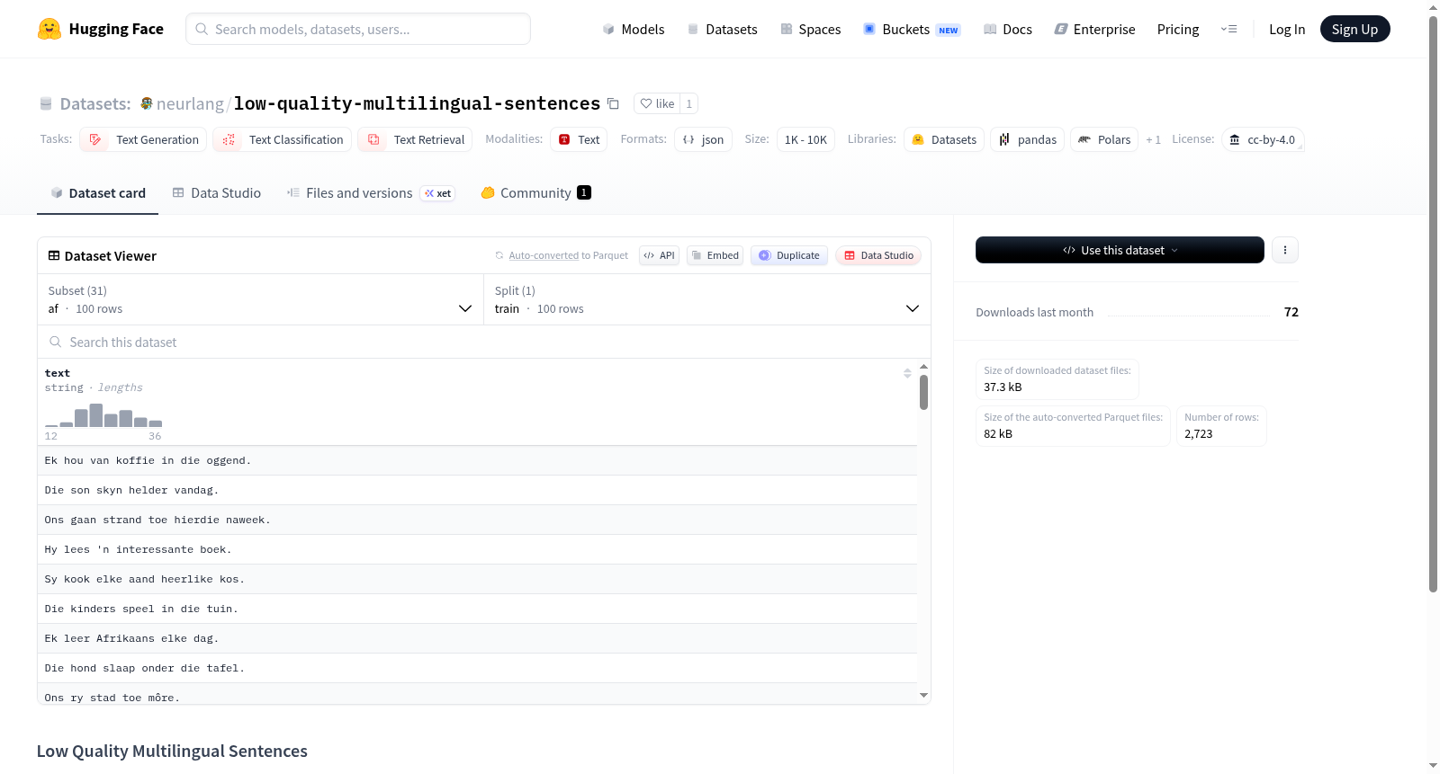Show the +1 more libraries
1440x774 pixels.
1153,139
